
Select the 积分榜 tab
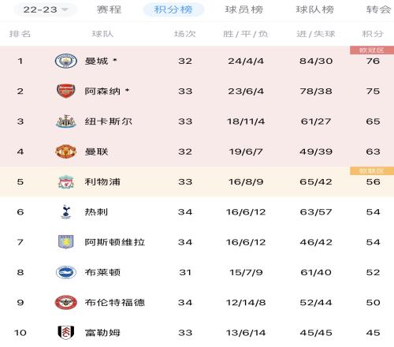tap(173, 9)
